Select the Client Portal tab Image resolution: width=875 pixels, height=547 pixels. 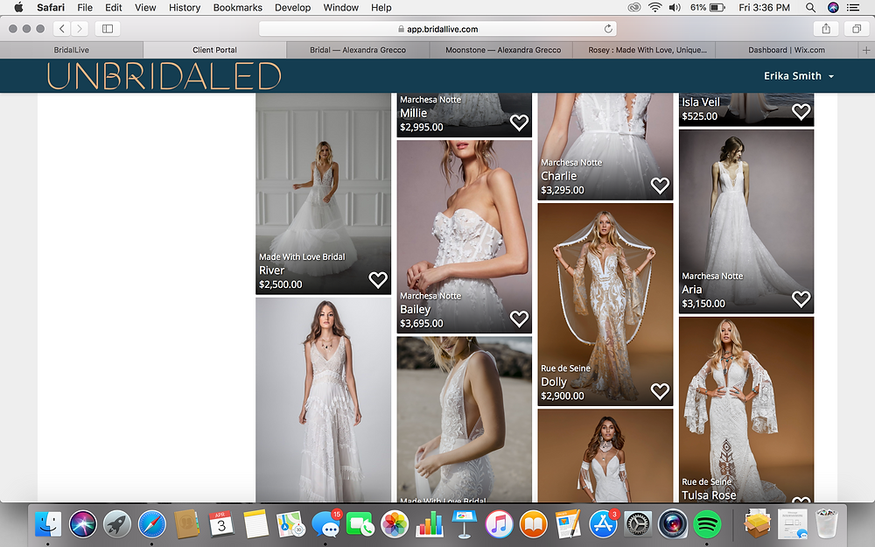(215, 50)
